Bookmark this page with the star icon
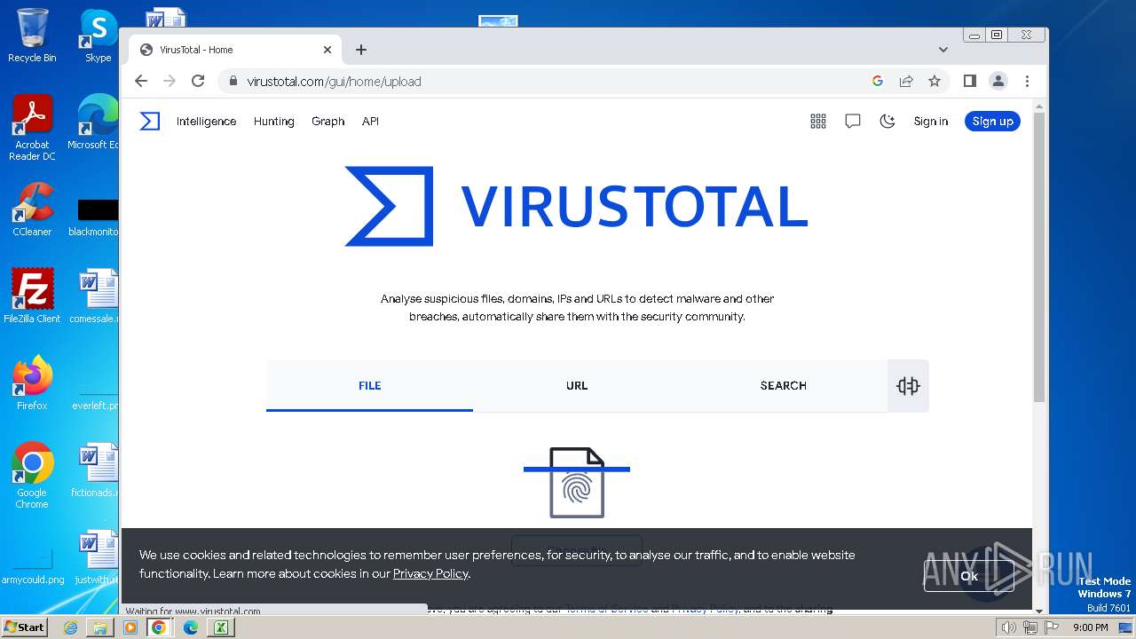The image size is (1136, 639). click(x=935, y=81)
